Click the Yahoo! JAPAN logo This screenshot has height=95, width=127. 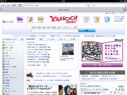[63, 20]
